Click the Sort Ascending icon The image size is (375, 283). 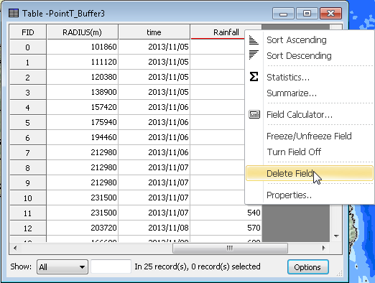point(254,40)
